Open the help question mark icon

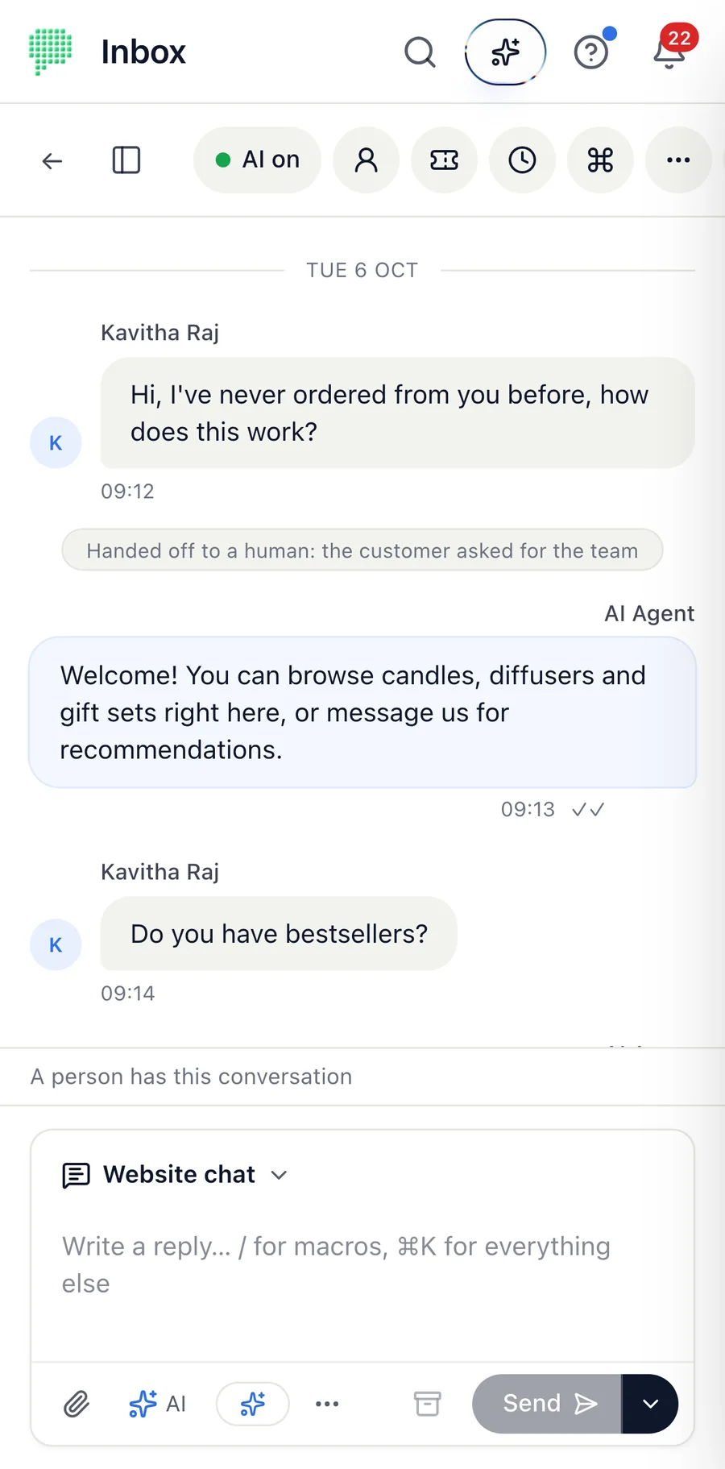tap(590, 52)
